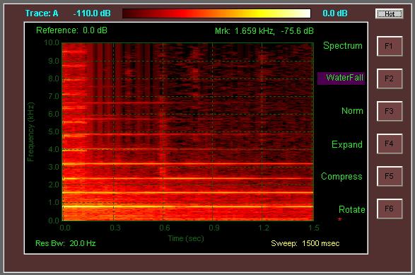The image size is (415, 275).
Task: Click the Sweep: 1500 msec readout
Action: (305, 243)
